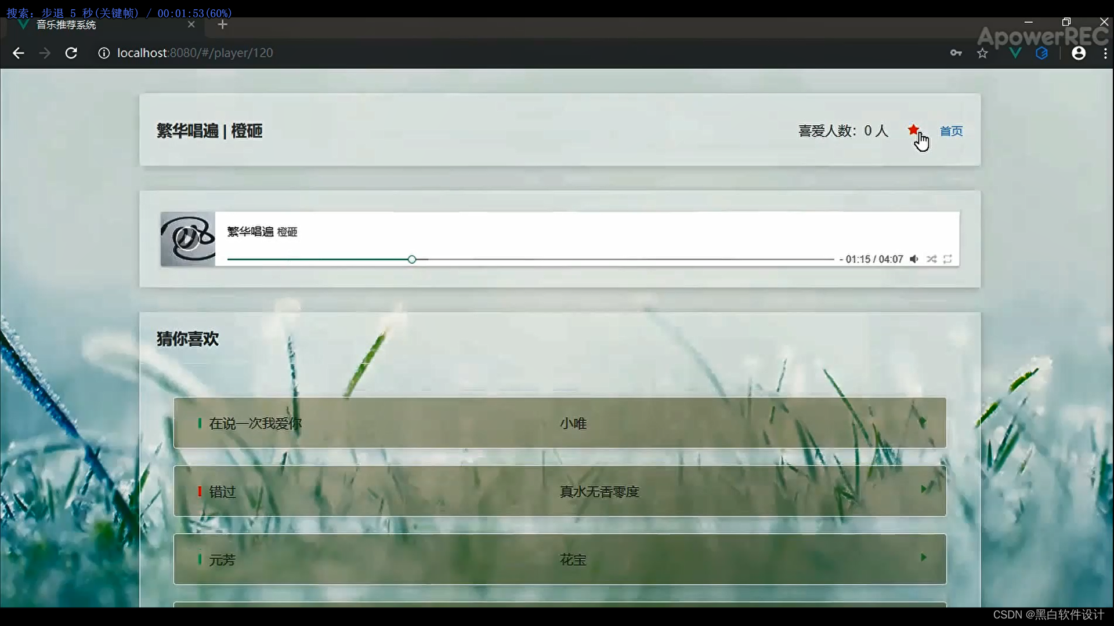The image size is (1114, 626).
Task: Click the progress bar handle knob
Action: coord(411,259)
